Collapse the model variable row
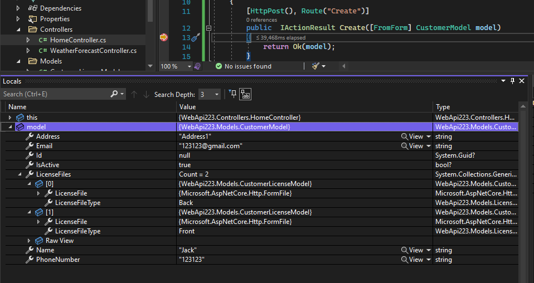The width and height of the screenshot is (534, 283). coord(10,127)
